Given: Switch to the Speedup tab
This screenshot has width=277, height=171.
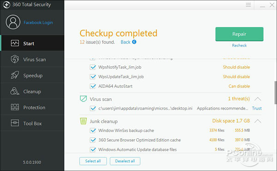Looking at the screenshot, I should [x=32, y=75].
